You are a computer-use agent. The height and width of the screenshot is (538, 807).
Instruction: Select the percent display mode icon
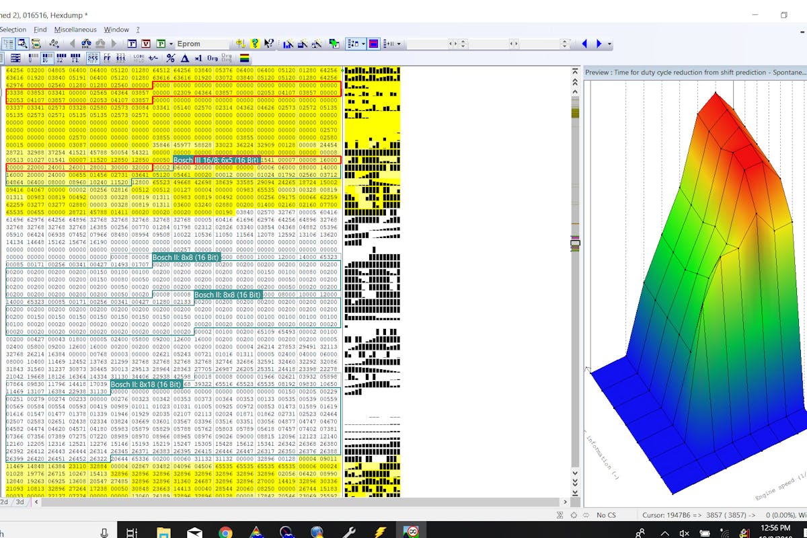171,59
